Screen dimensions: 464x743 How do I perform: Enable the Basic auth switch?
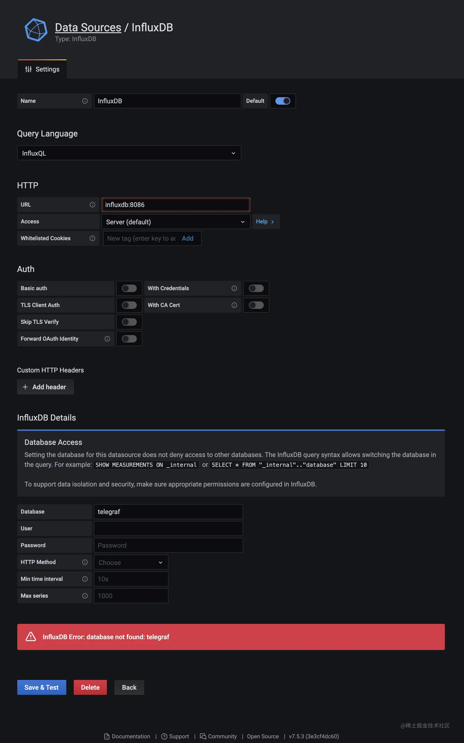coord(129,288)
